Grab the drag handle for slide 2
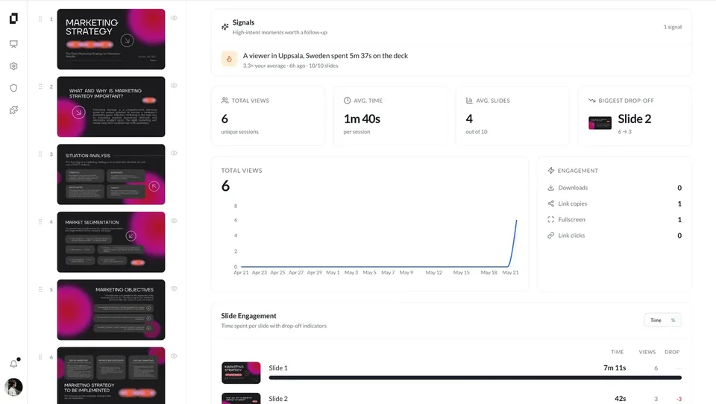This screenshot has width=716, height=404. tap(40, 86)
